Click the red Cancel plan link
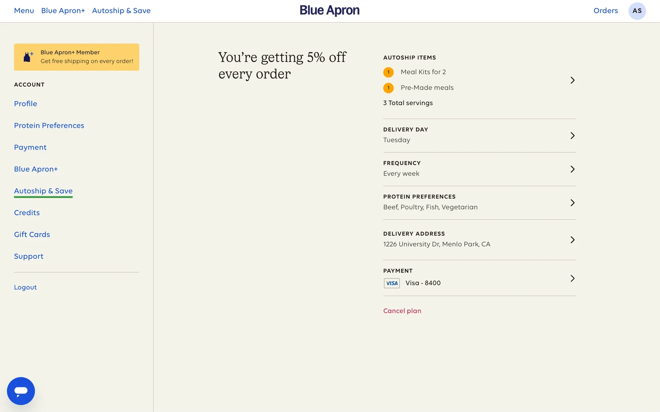Viewport: 660px width, 412px height. coord(402,311)
